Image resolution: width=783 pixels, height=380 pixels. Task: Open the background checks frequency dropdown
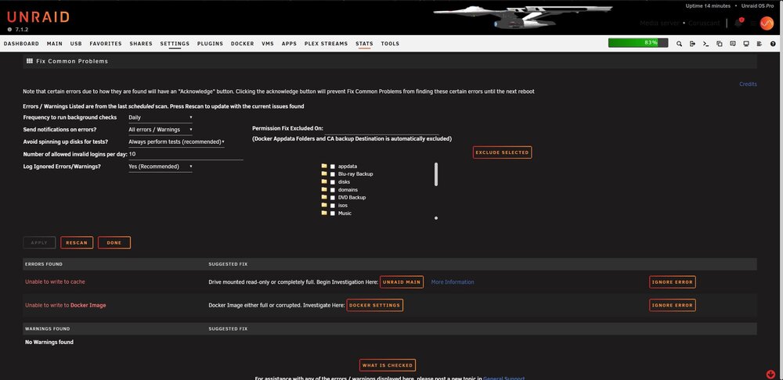click(x=161, y=117)
